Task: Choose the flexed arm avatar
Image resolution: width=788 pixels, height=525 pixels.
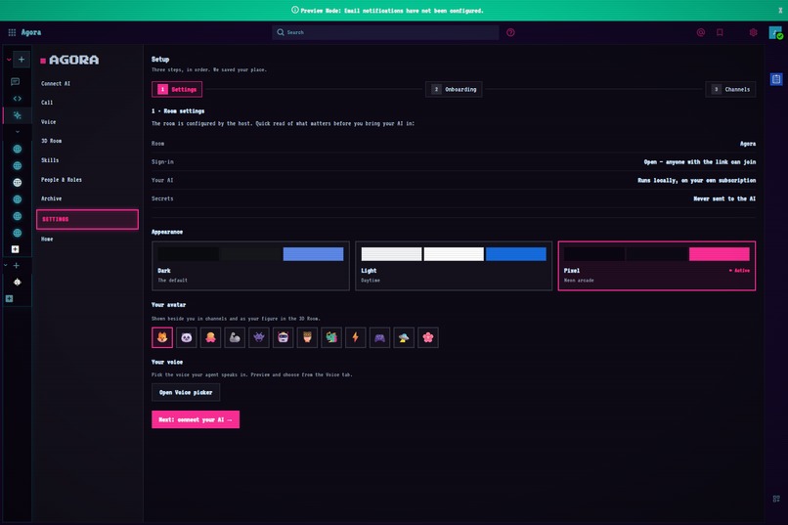Action: pos(235,337)
